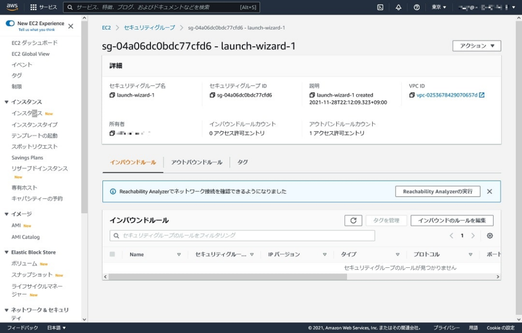Switch to the タグ tab
The image size is (522, 333).
(x=243, y=162)
